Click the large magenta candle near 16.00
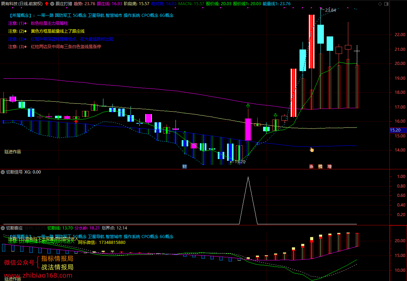Image resolution: width=407 pixels, height=281 pixels. (248, 130)
